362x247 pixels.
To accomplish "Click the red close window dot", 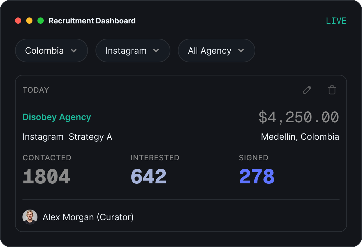I will click(18, 21).
